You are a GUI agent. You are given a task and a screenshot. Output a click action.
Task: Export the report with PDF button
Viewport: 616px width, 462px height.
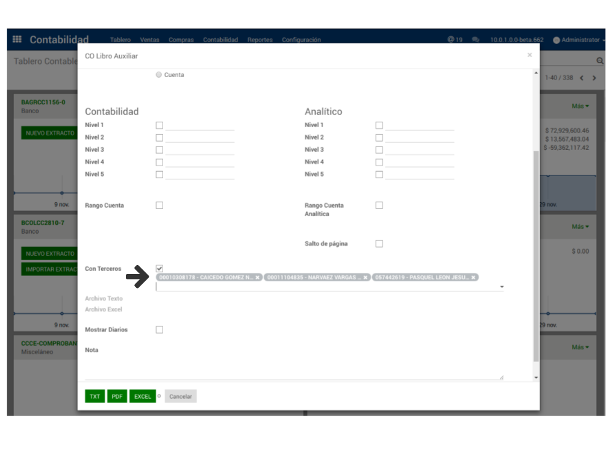click(x=117, y=396)
